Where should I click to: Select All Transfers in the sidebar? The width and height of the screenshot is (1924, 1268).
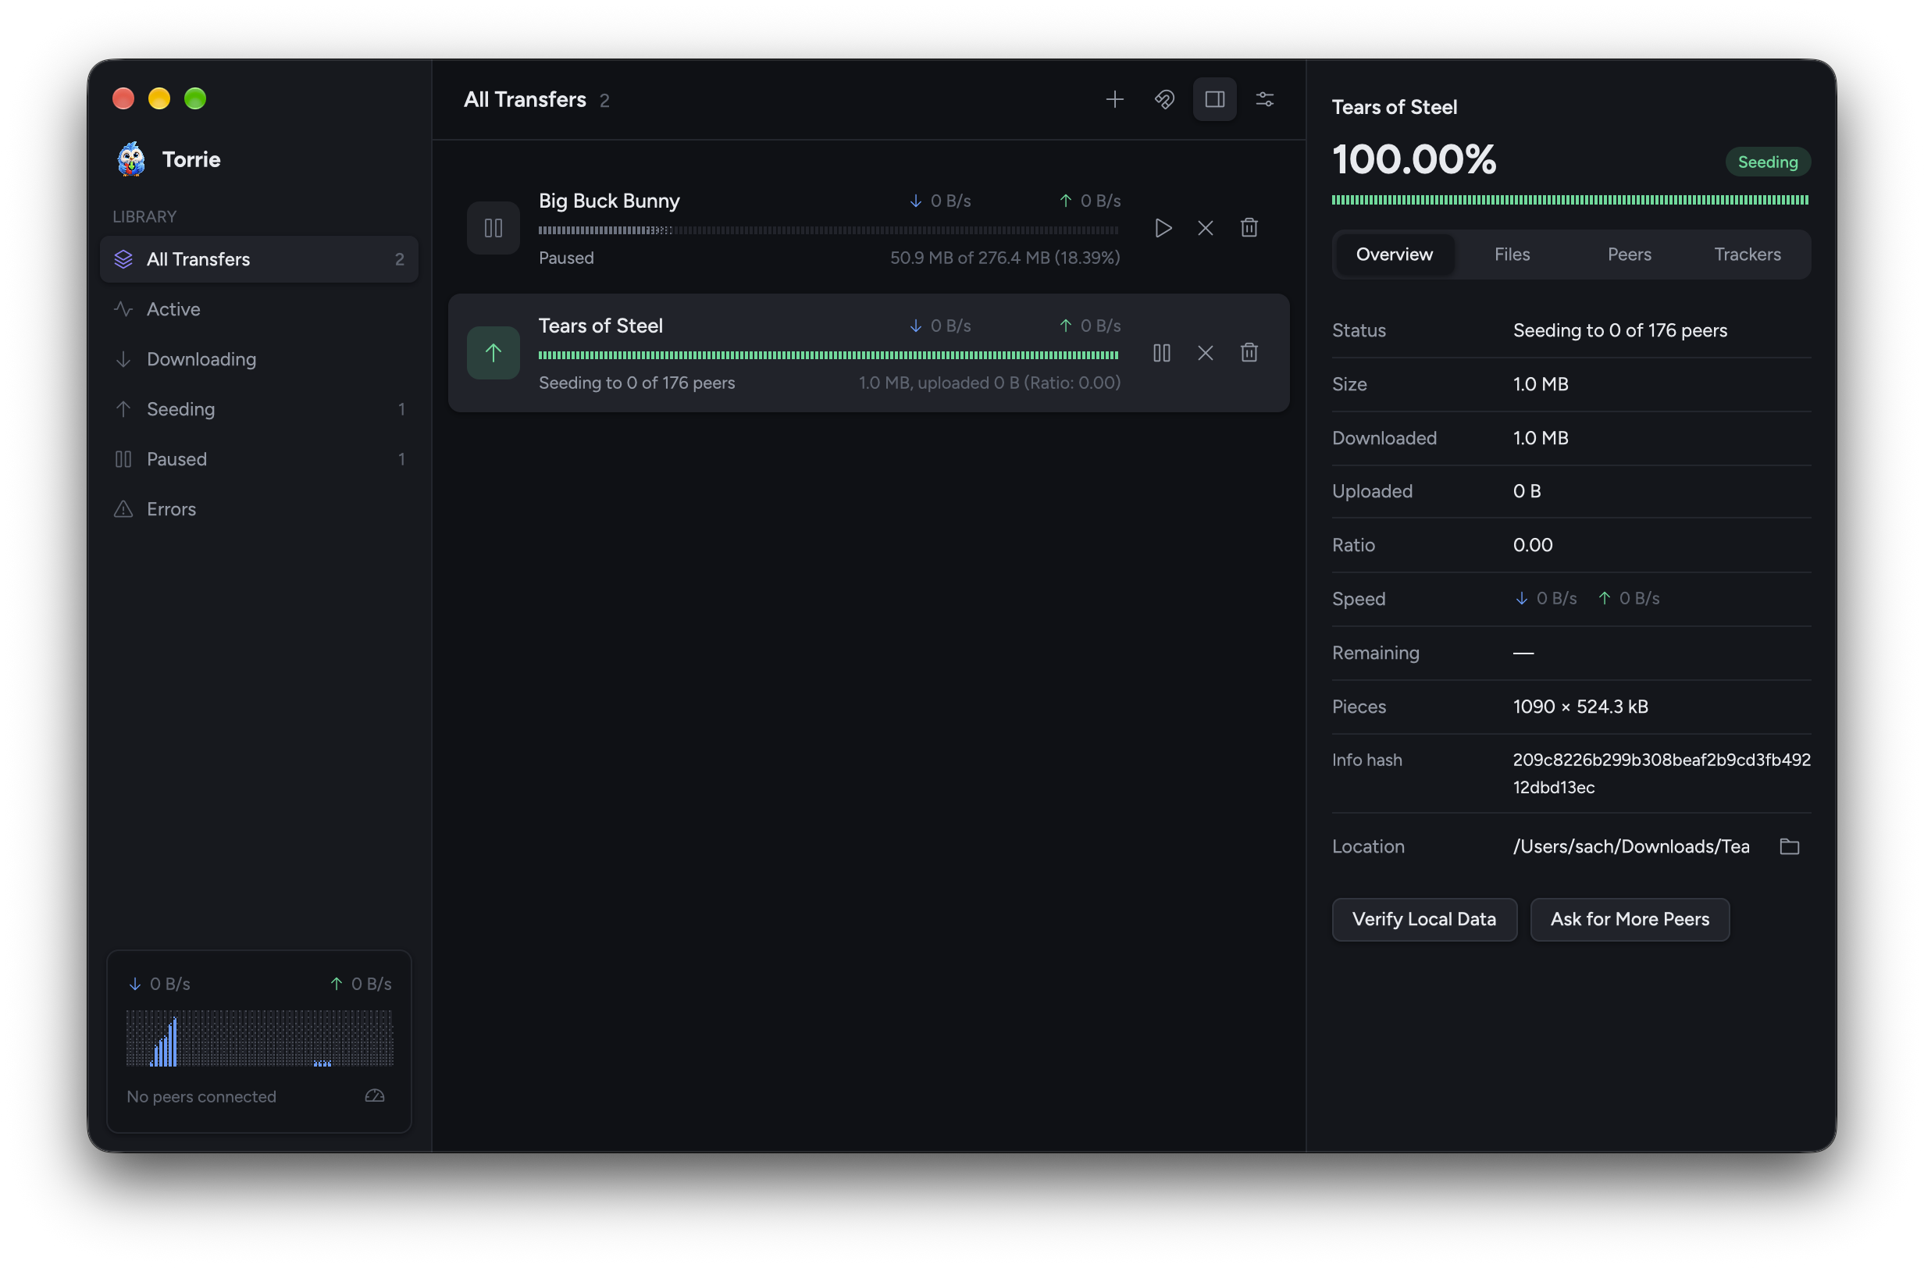click(x=258, y=258)
